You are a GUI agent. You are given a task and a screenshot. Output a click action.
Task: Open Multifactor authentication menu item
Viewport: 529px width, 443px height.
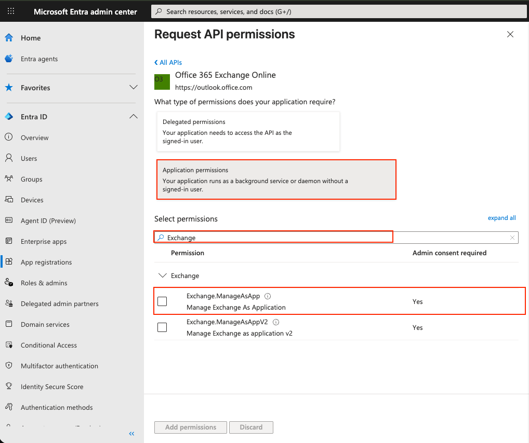[59, 366]
